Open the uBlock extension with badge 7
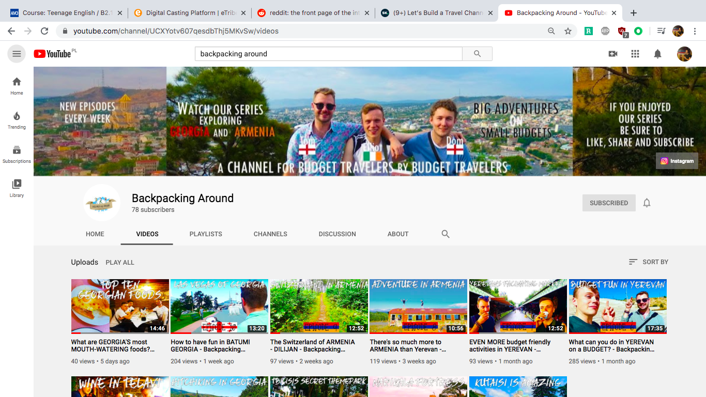Image resolution: width=706 pixels, height=397 pixels. (622, 32)
